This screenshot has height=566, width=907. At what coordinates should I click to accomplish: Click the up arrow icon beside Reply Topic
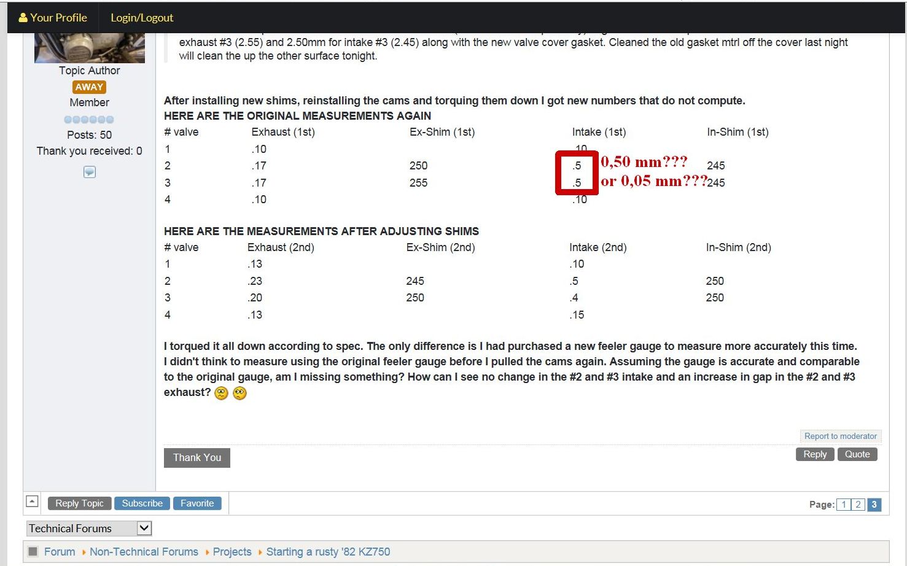tap(33, 502)
